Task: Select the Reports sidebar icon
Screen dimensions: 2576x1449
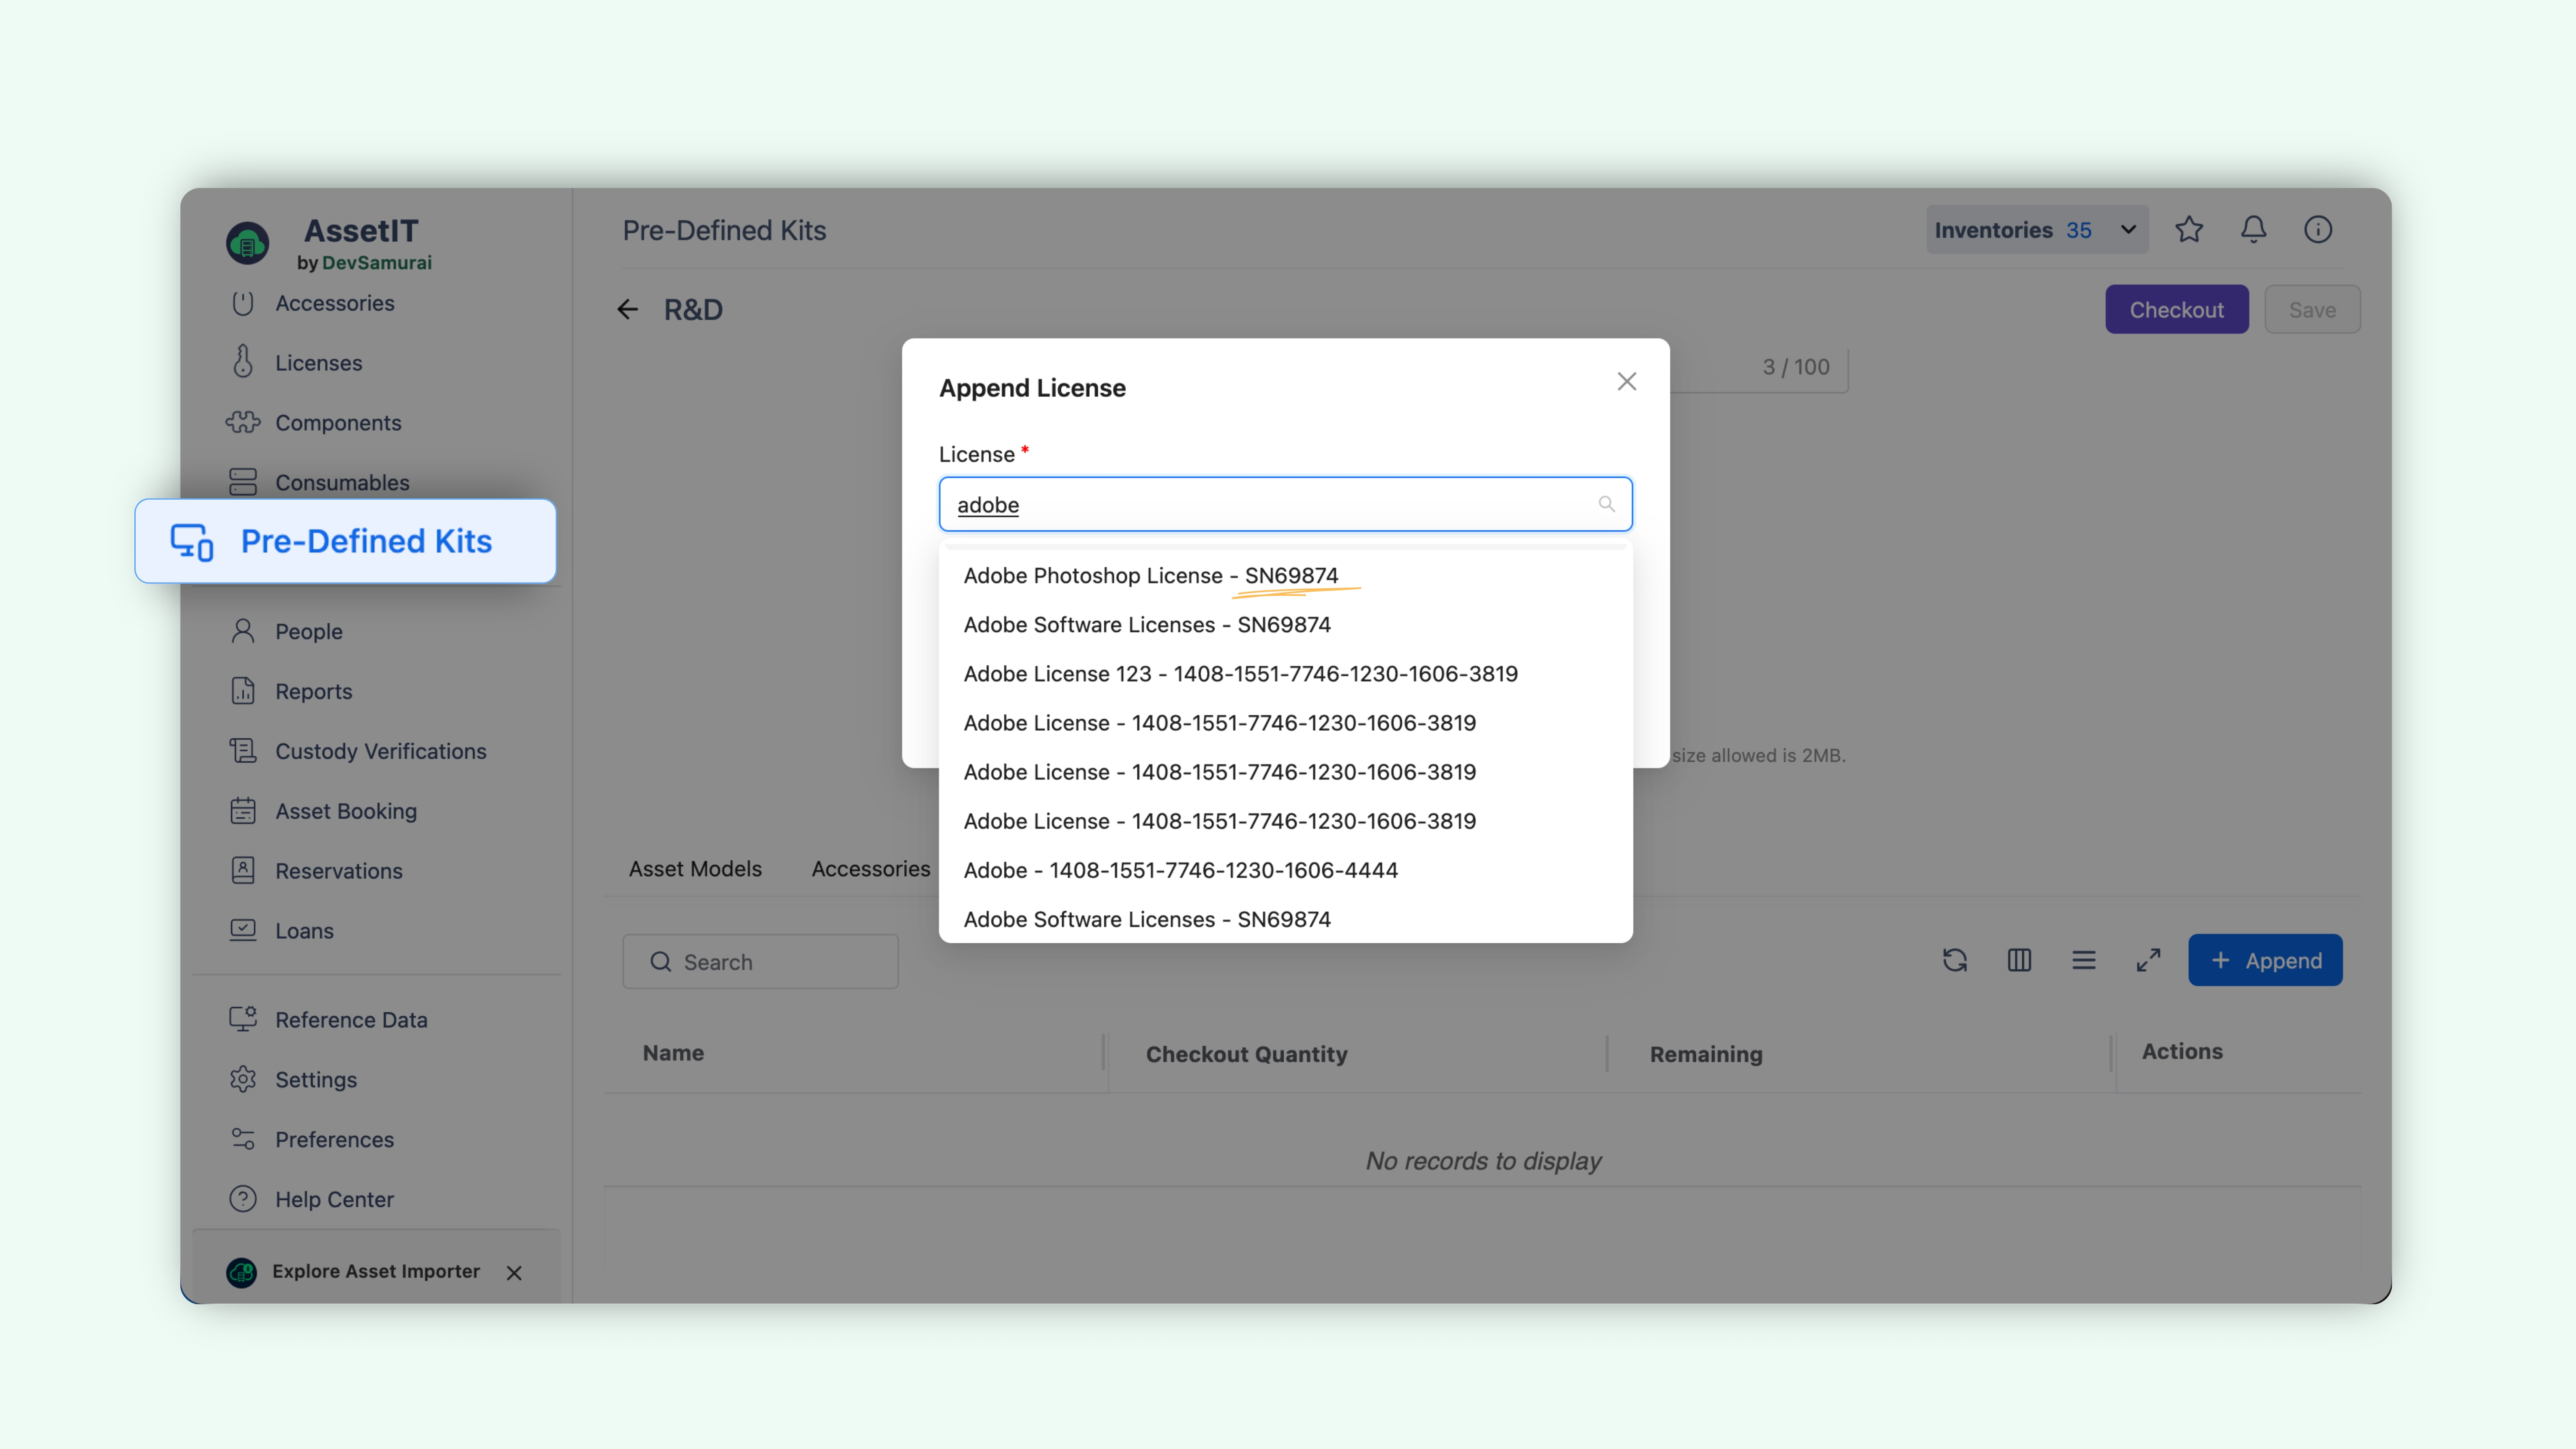Action: click(244, 691)
